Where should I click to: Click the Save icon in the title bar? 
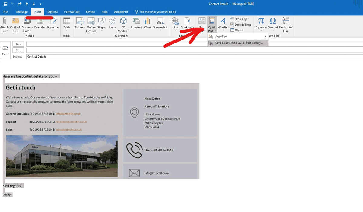[x=5, y=4]
